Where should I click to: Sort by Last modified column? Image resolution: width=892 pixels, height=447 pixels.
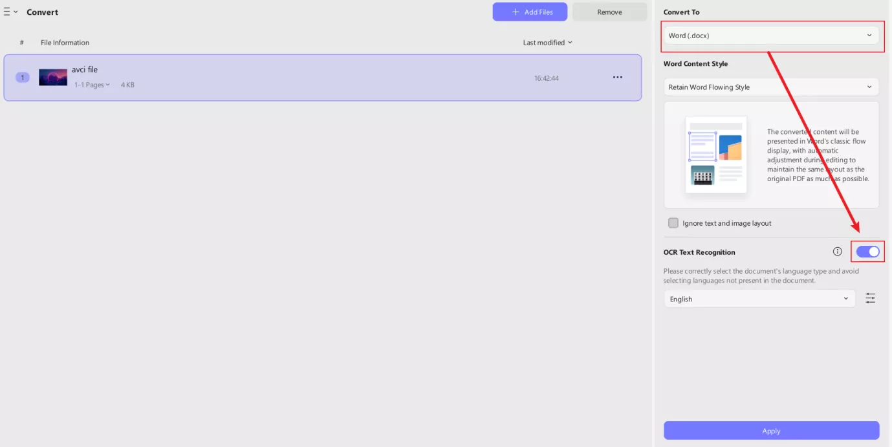[547, 43]
